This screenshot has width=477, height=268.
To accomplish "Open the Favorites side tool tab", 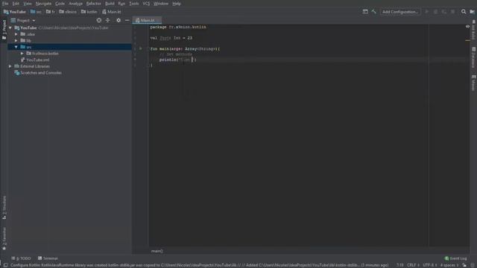I will coord(4,238).
